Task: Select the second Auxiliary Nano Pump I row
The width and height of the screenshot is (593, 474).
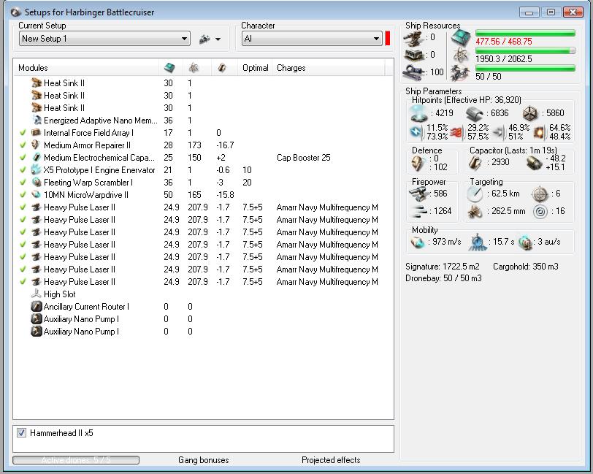Action: 204,332
